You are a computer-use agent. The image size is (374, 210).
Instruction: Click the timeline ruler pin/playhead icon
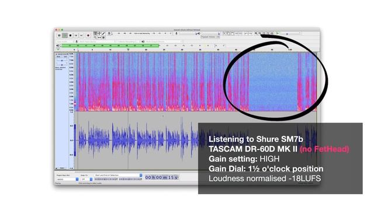[58, 50]
